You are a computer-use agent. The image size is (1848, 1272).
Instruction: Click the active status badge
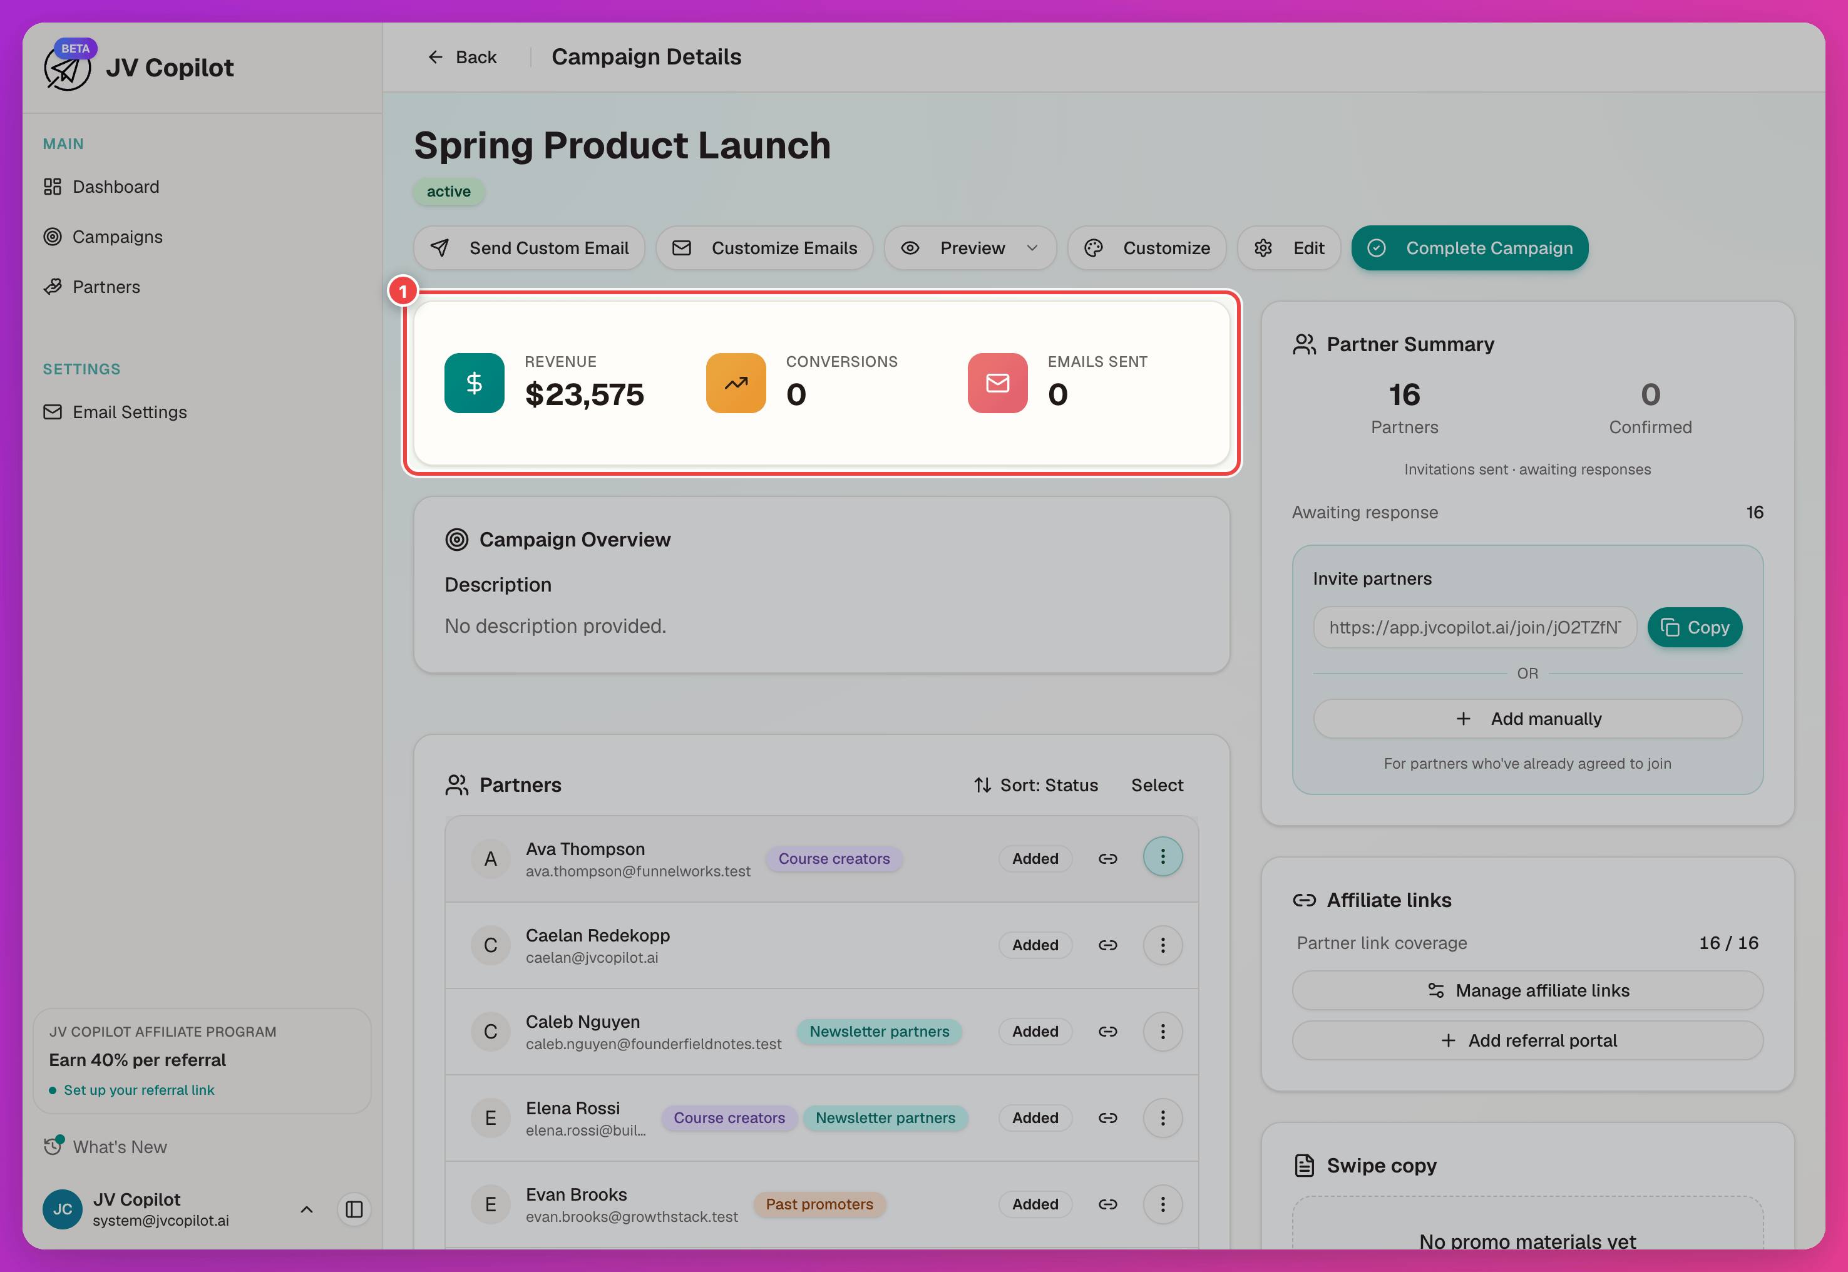coord(449,192)
